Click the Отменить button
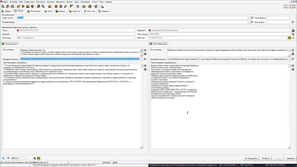Screen dimensions: 297x167 coord(266,158)
